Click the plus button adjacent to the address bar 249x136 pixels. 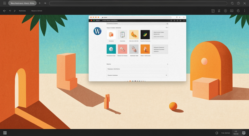click(x=45, y=3)
